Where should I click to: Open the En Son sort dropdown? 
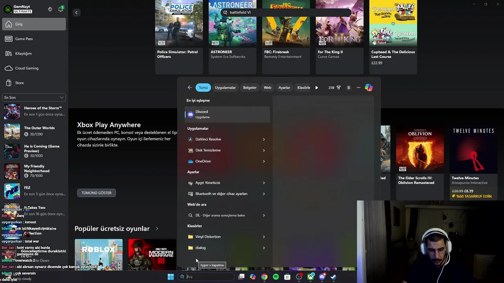click(x=34, y=97)
